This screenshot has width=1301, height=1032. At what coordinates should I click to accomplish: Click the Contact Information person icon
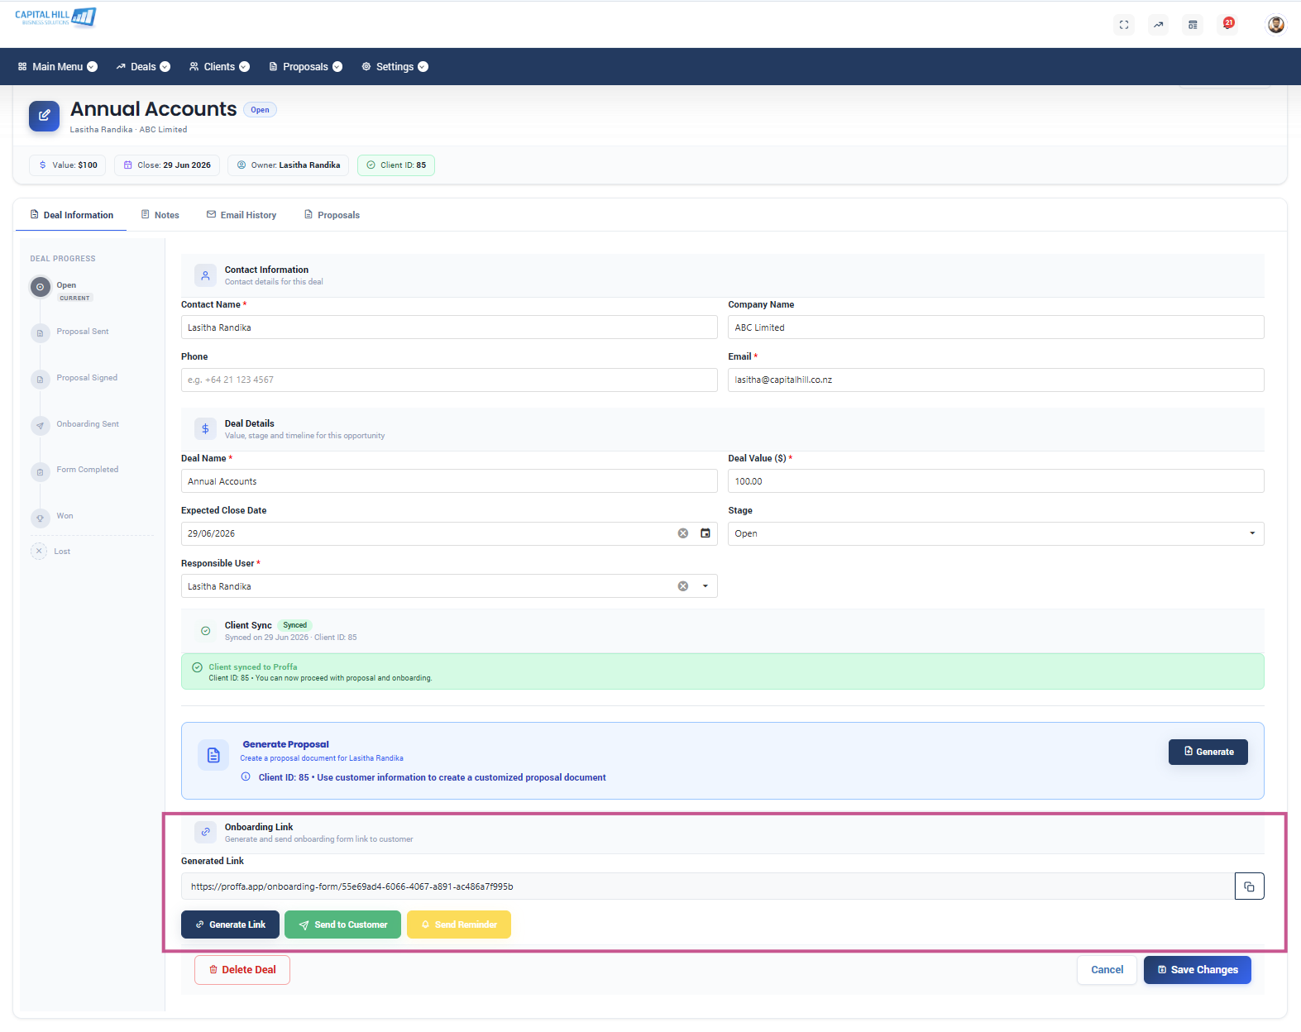coord(205,275)
